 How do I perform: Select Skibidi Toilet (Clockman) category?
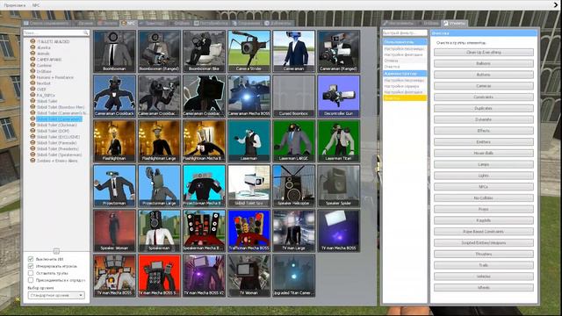click(56, 125)
